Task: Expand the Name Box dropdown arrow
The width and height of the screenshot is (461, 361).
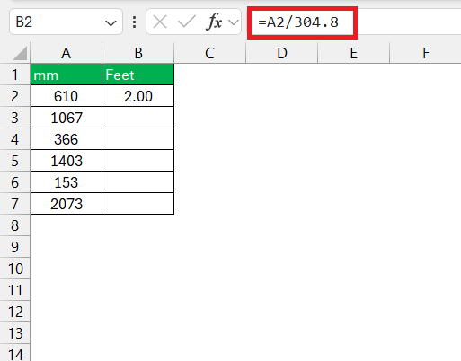Action: (111, 22)
